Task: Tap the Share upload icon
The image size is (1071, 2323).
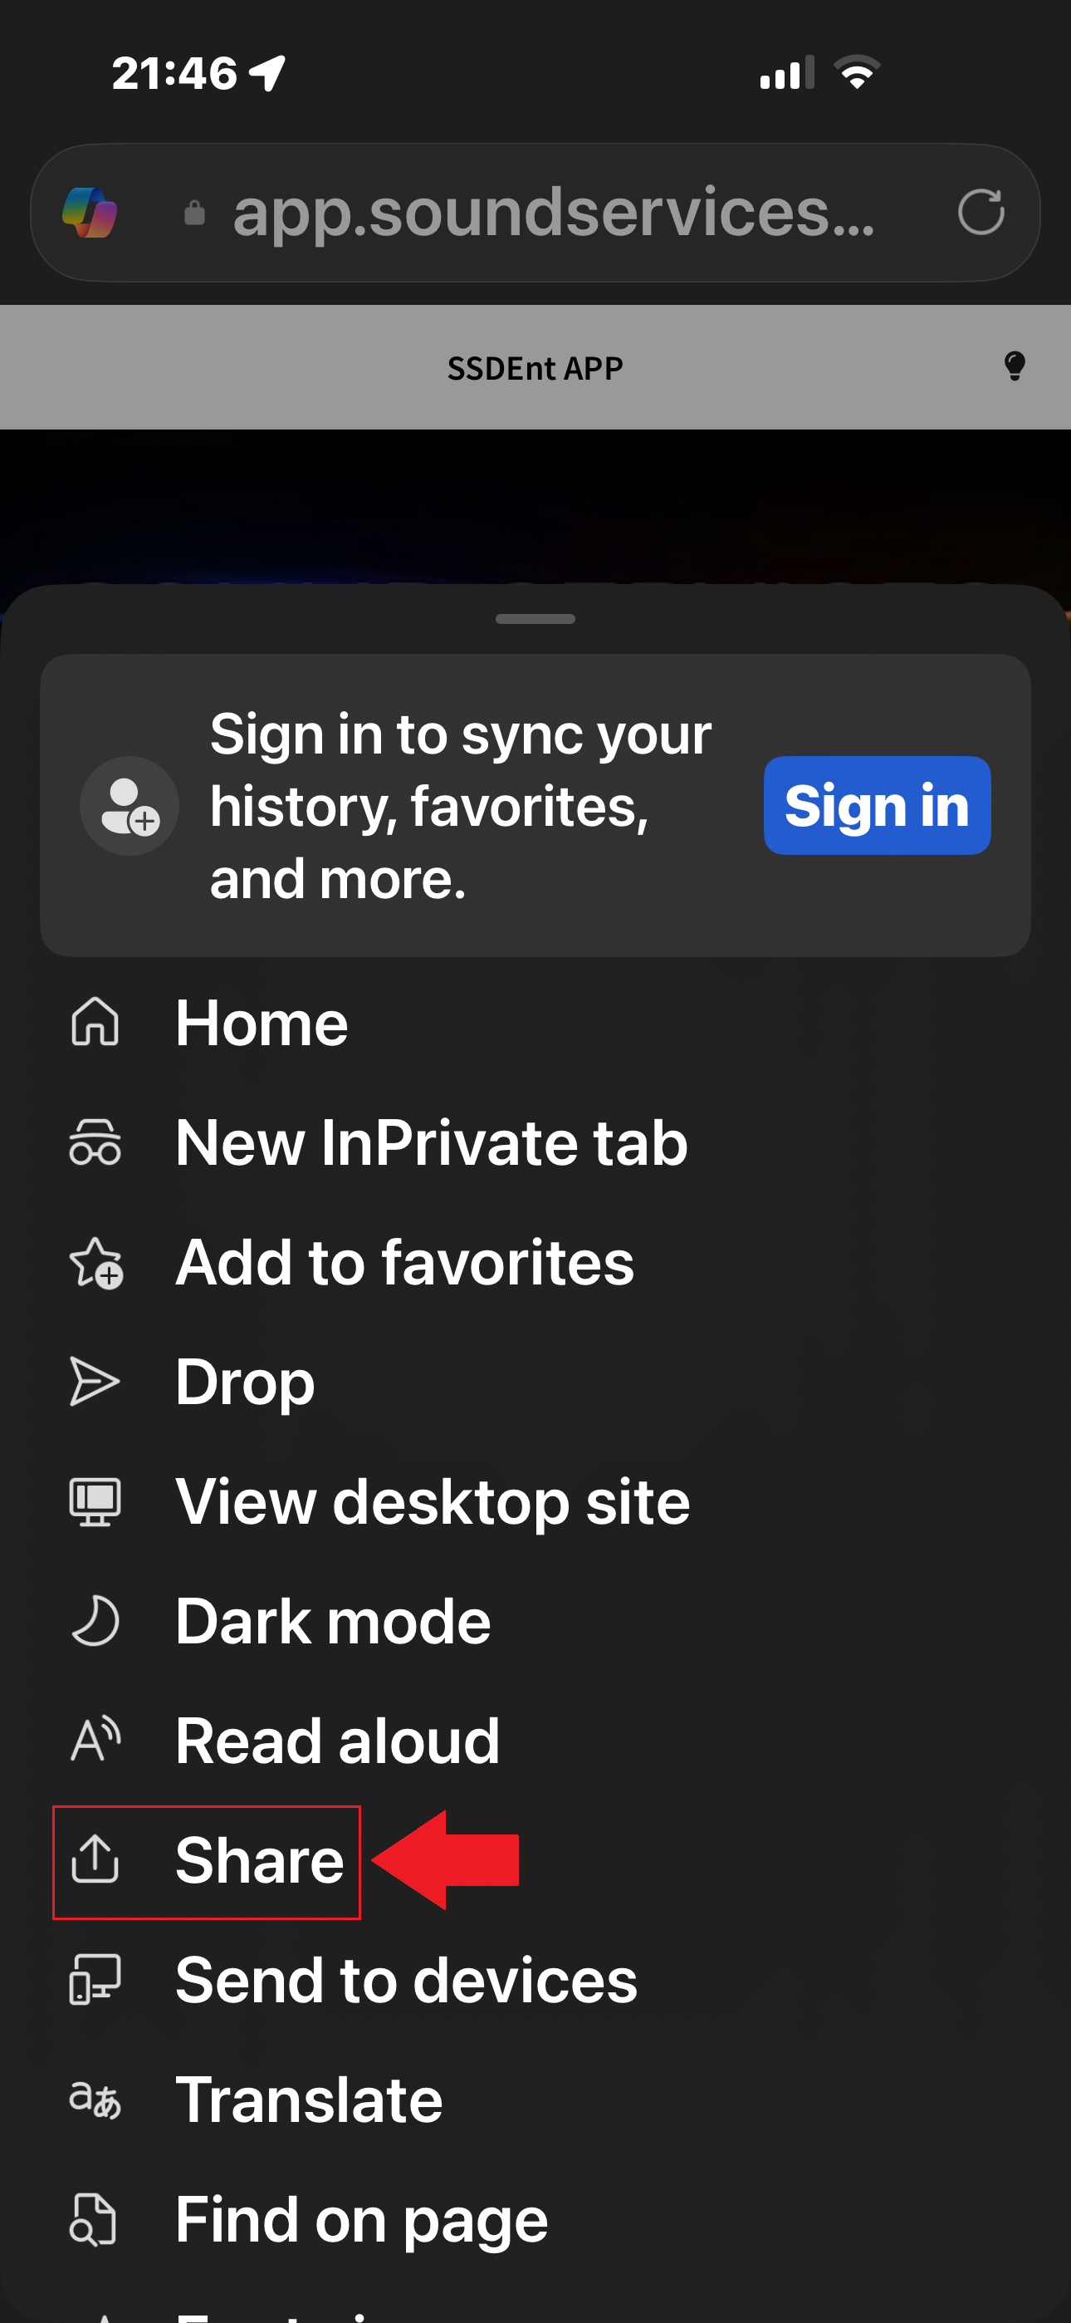Action: coord(95,1860)
